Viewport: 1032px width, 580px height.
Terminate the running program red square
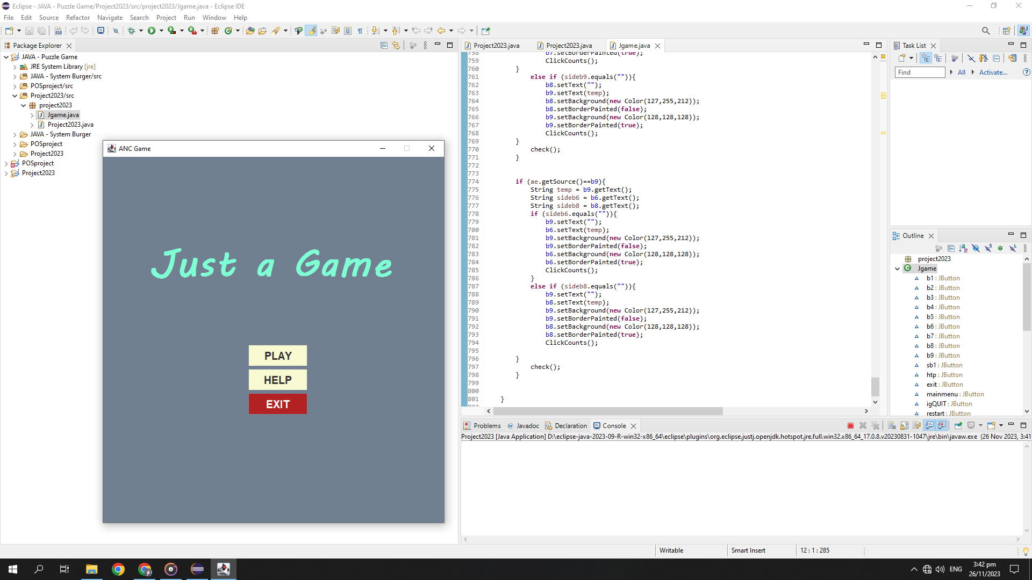(850, 426)
